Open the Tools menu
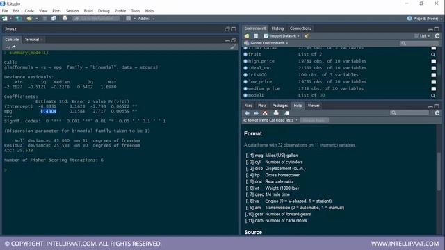 [136, 11]
